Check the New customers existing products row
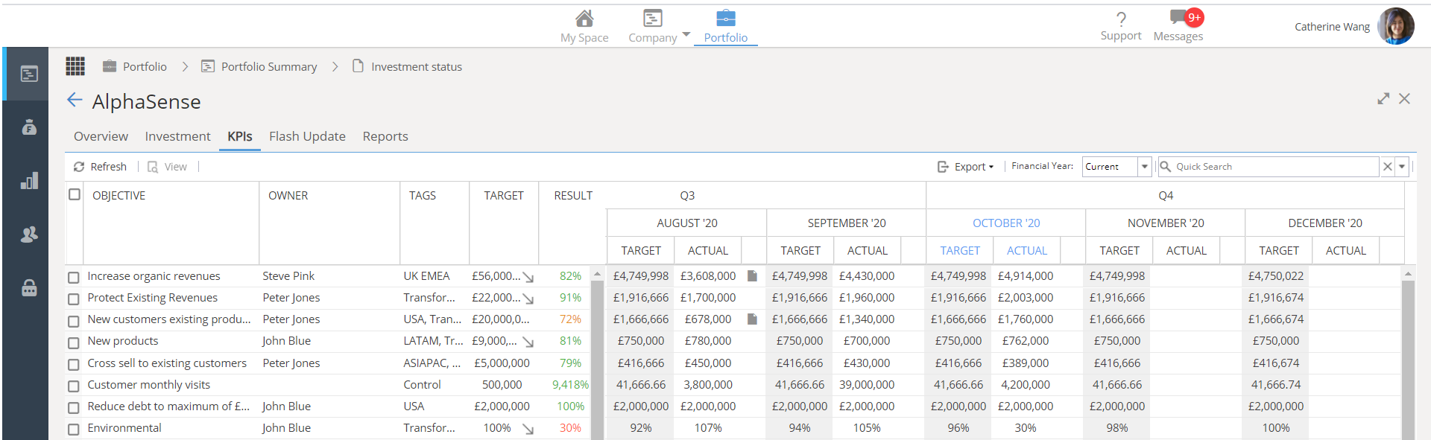This screenshot has height=440, width=1431. pyautogui.click(x=73, y=321)
